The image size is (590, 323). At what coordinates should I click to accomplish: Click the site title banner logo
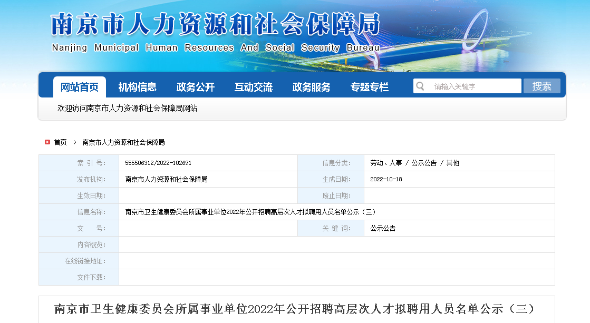(215, 32)
